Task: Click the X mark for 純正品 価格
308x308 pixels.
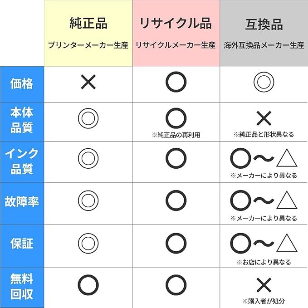Action: [88, 82]
